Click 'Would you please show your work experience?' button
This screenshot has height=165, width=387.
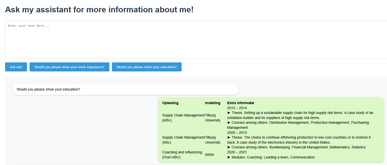tap(69, 67)
